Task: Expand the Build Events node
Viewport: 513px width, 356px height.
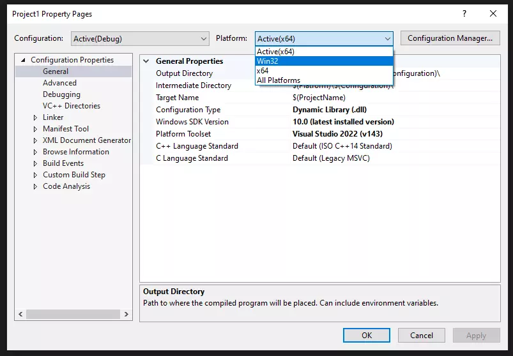Action: pos(36,163)
